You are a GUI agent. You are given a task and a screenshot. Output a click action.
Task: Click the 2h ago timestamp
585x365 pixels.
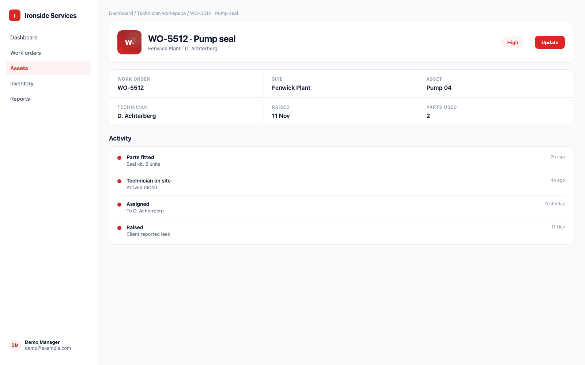pos(558,157)
